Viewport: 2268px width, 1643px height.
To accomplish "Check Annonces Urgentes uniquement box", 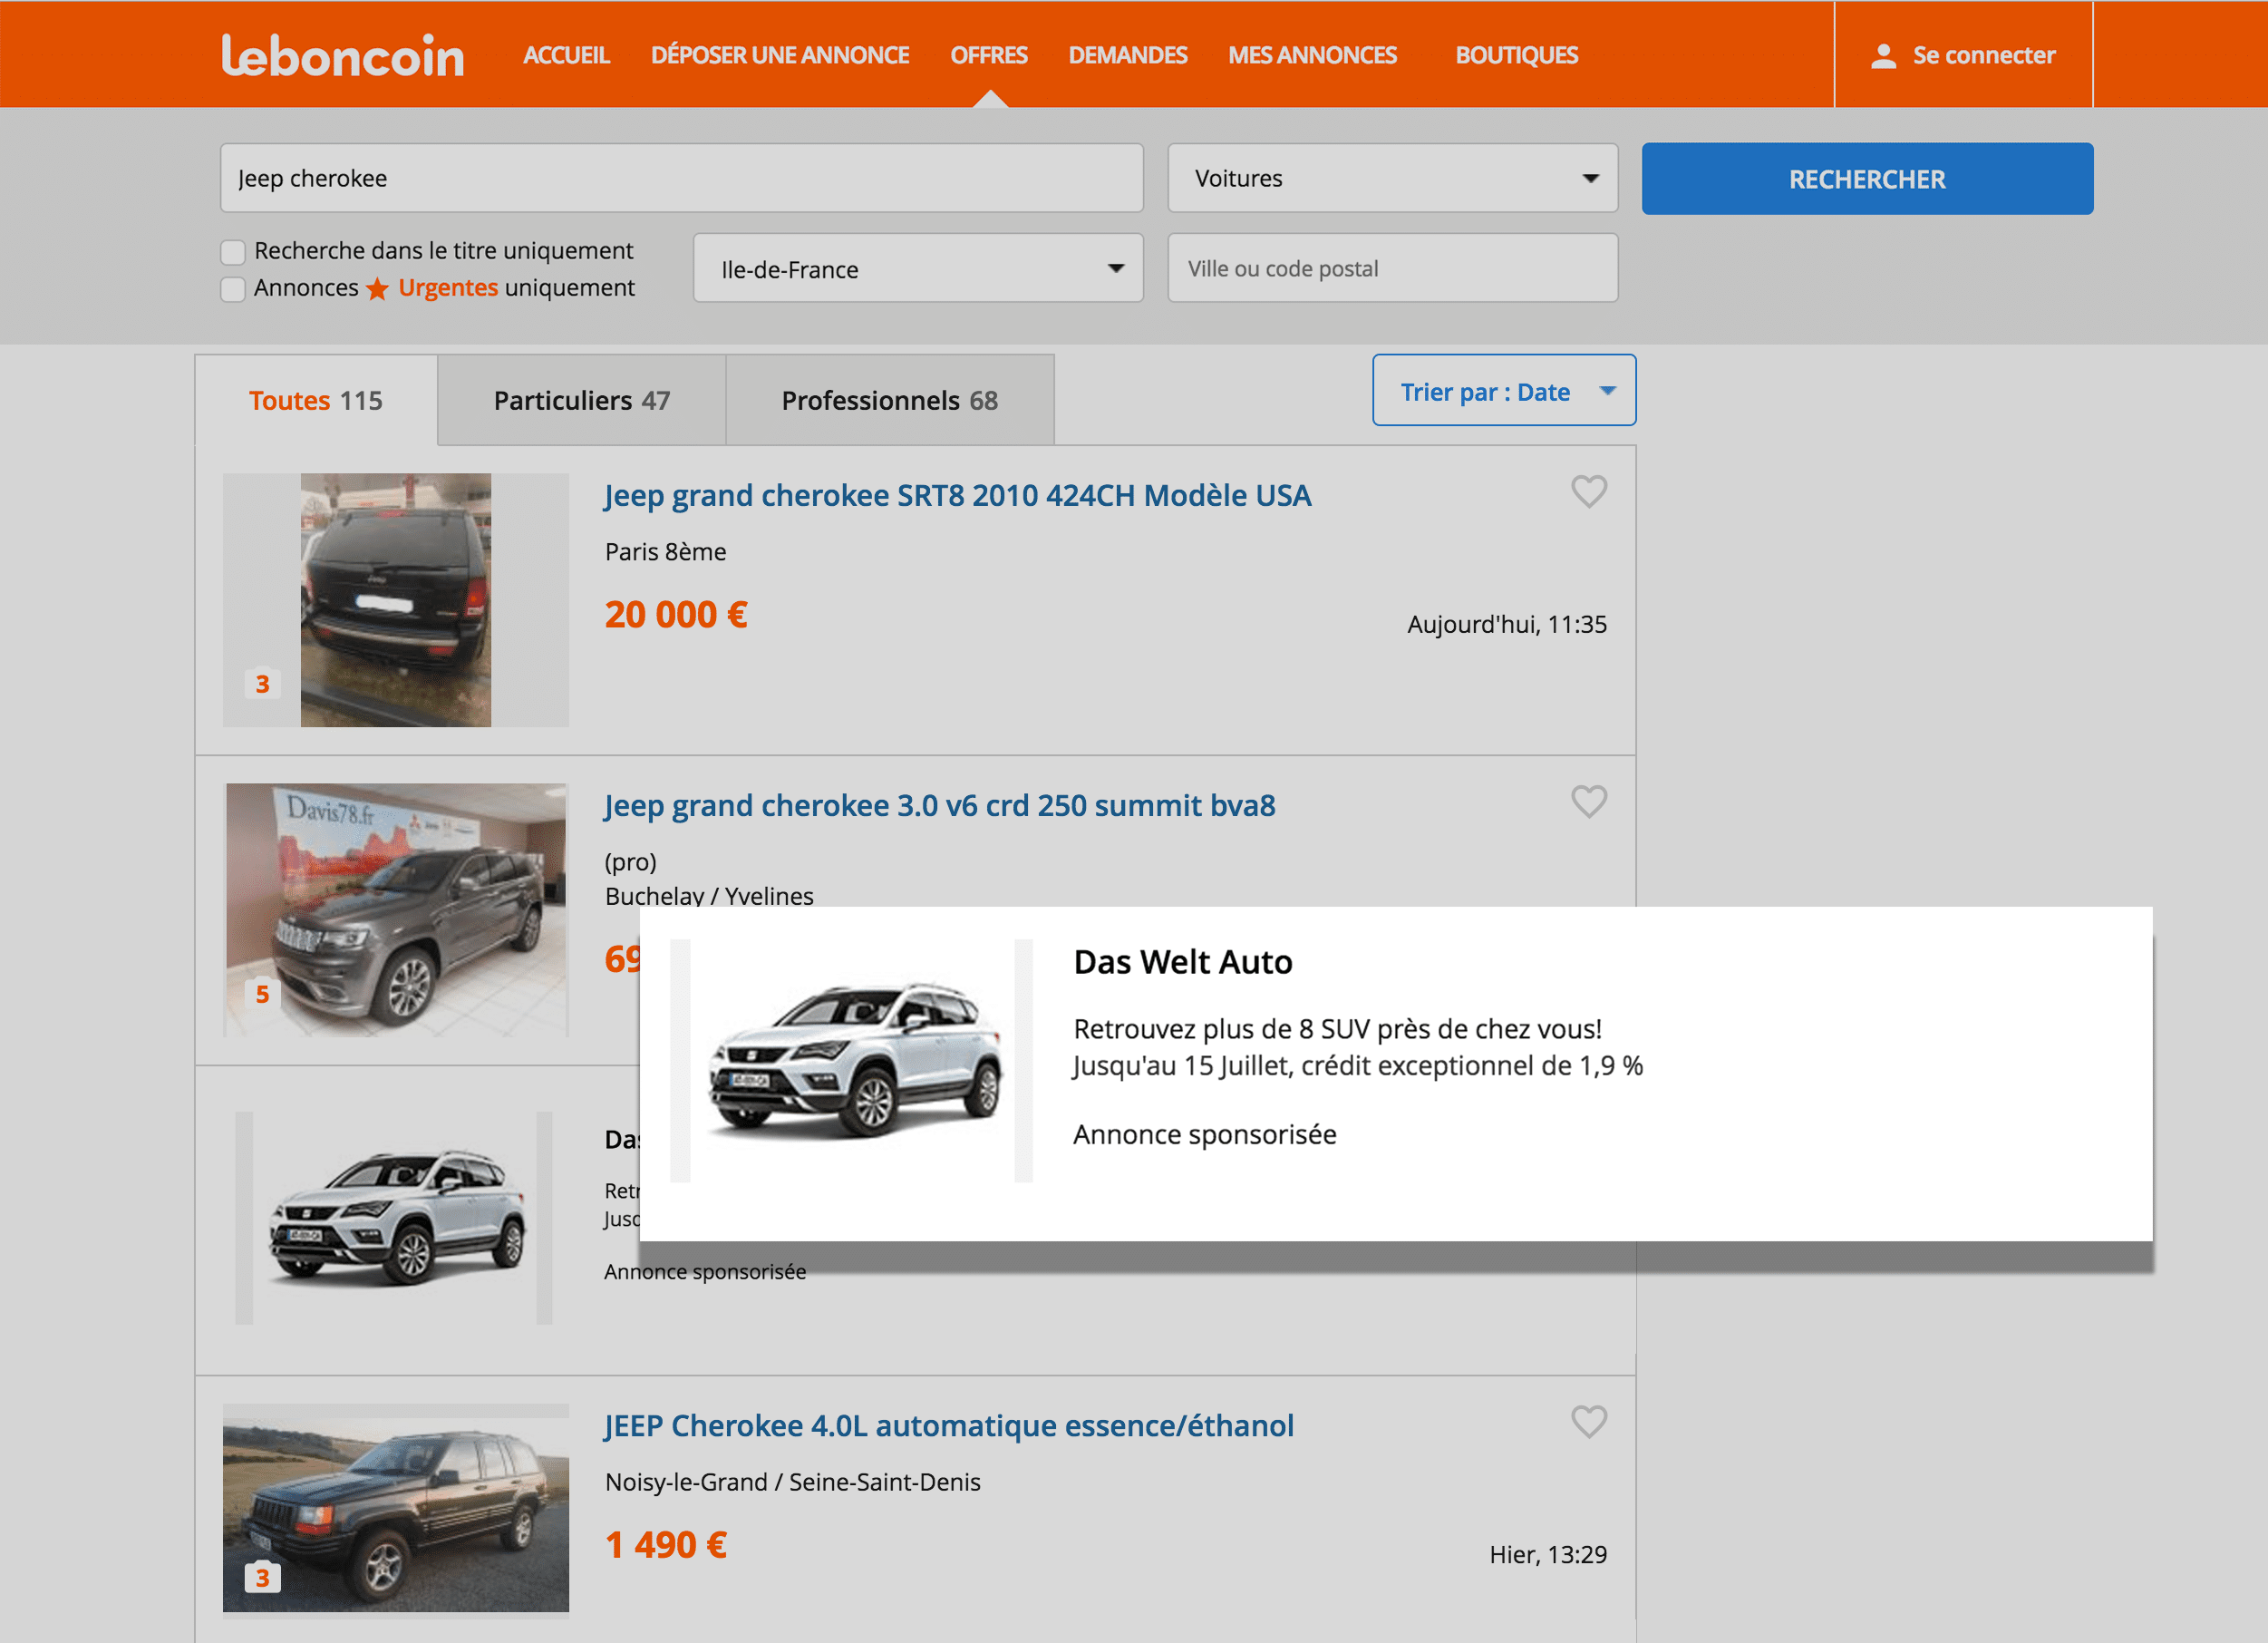I will [233, 289].
